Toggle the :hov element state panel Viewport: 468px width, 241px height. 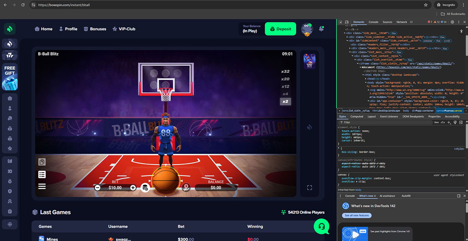[x=436, y=122]
